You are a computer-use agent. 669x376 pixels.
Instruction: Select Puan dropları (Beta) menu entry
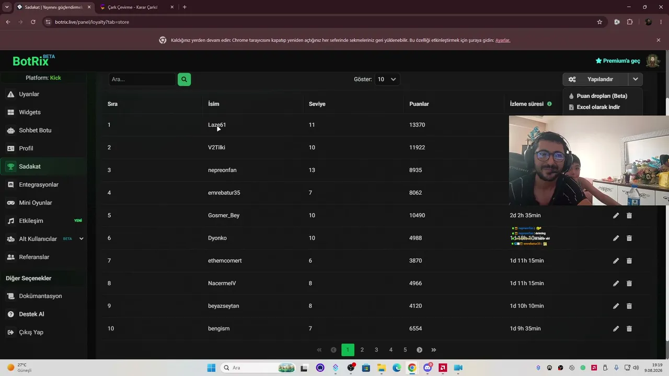coord(602,96)
